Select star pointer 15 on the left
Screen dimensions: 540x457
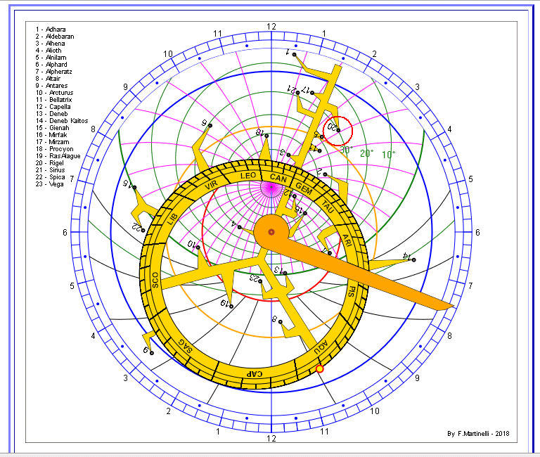(134, 187)
